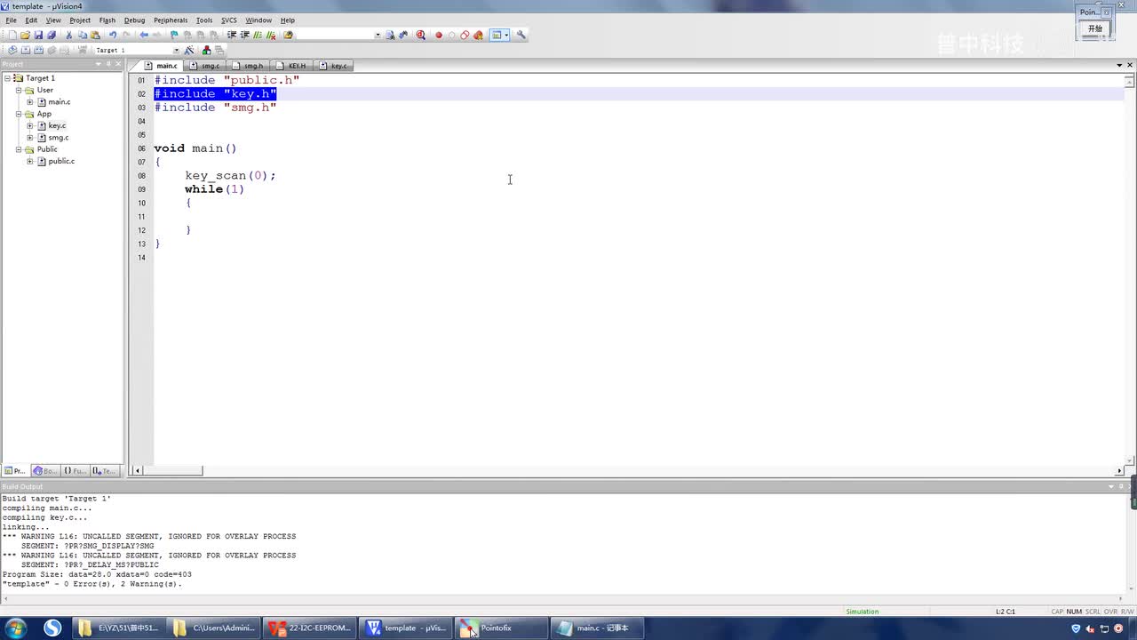1137x640 pixels.
Task: Open the Project menu
Action: coord(80,20)
